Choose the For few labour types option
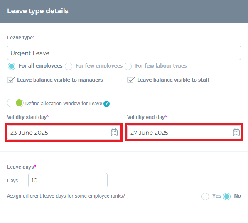The width and height of the screenshot is (248, 223). point(128,66)
